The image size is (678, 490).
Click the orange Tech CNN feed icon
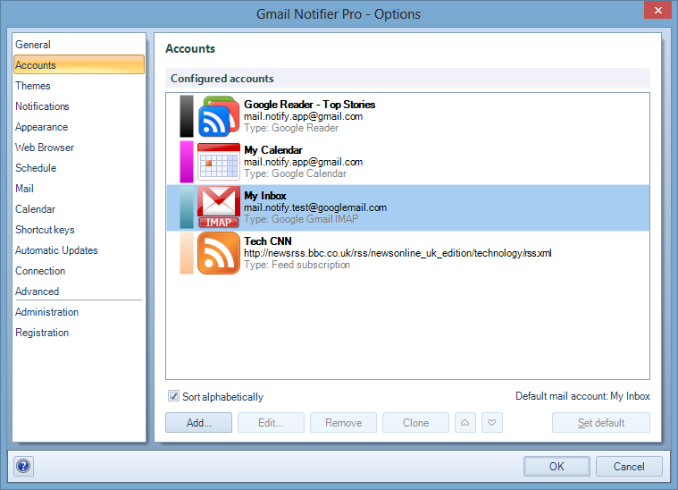click(x=219, y=253)
